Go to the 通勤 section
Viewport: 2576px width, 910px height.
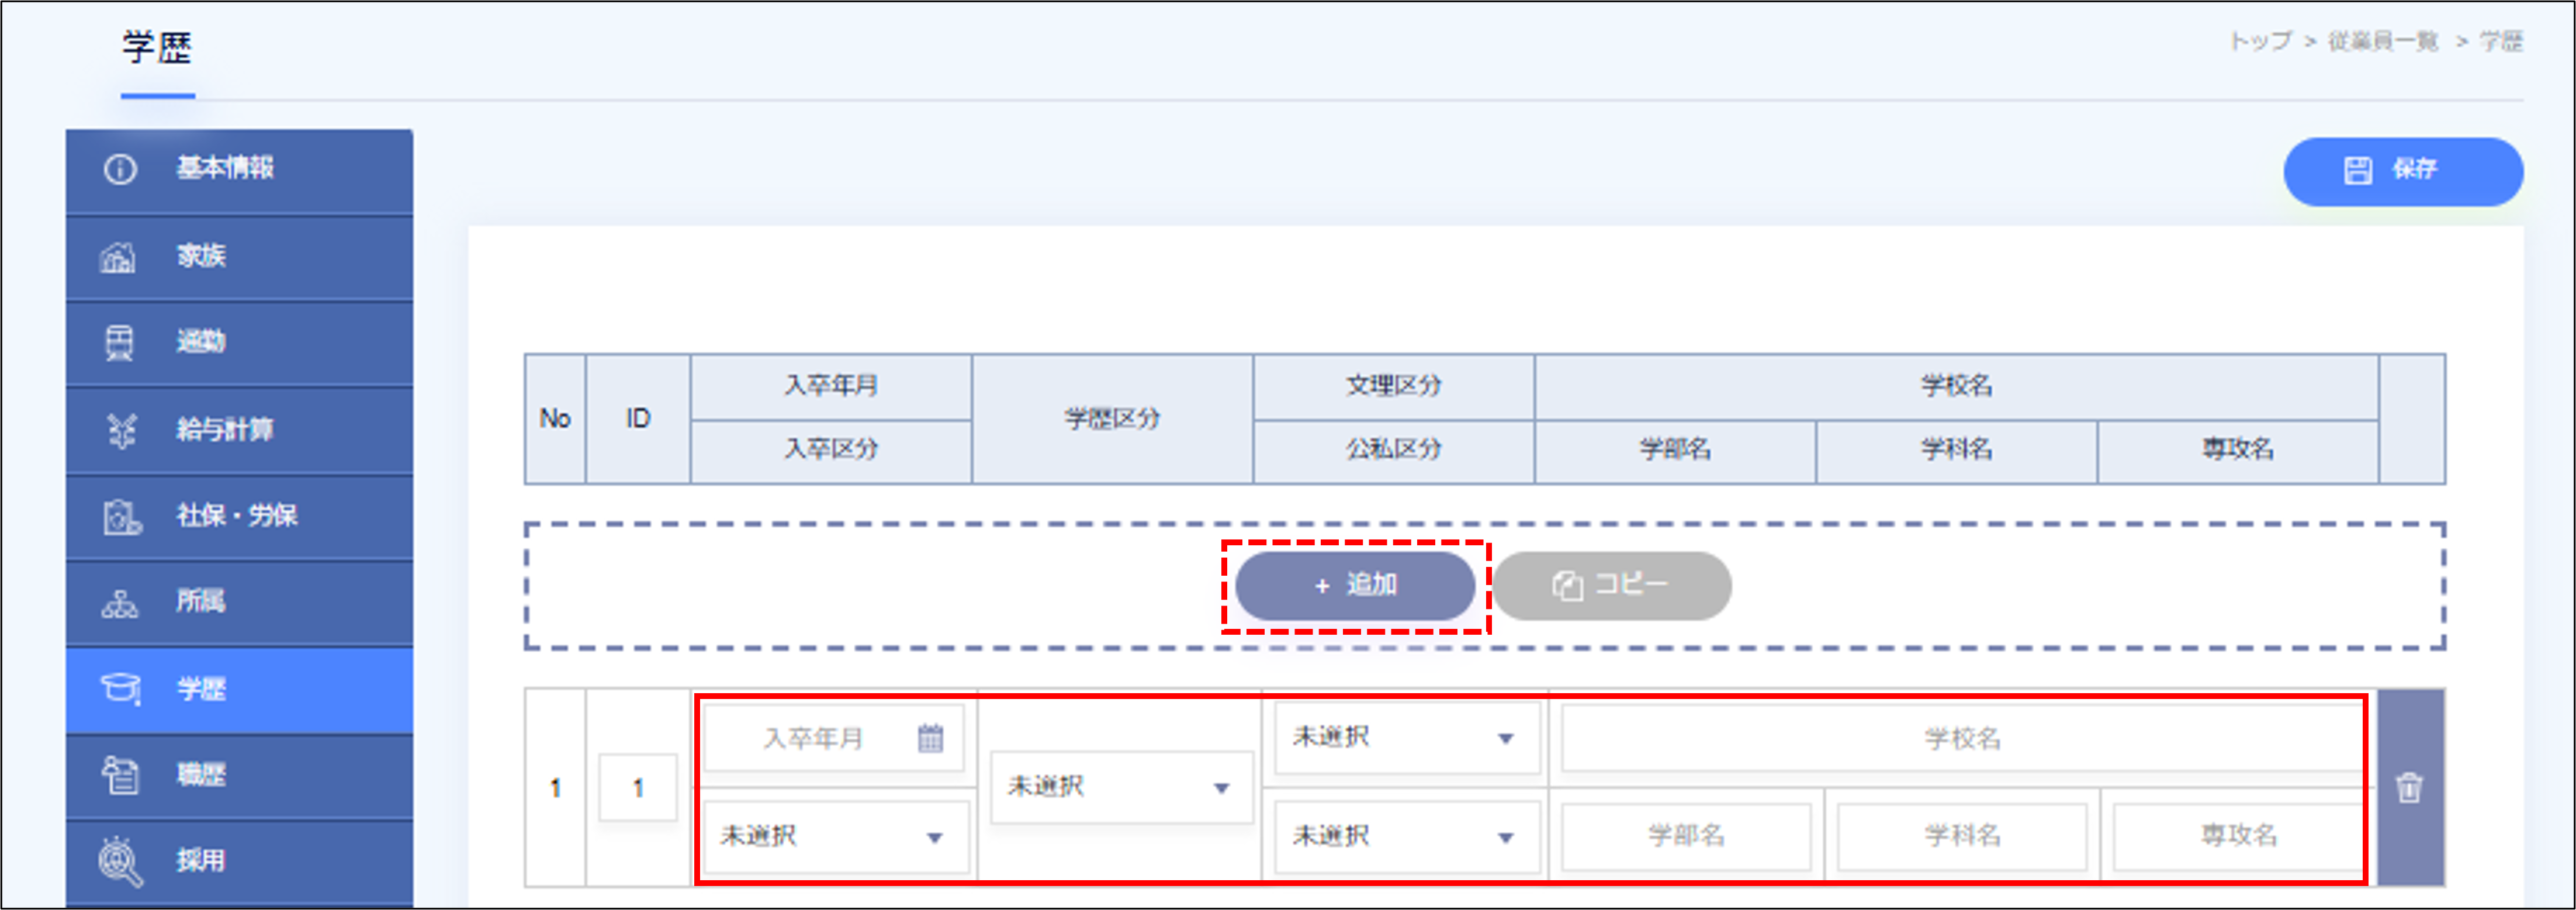tap(239, 343)
